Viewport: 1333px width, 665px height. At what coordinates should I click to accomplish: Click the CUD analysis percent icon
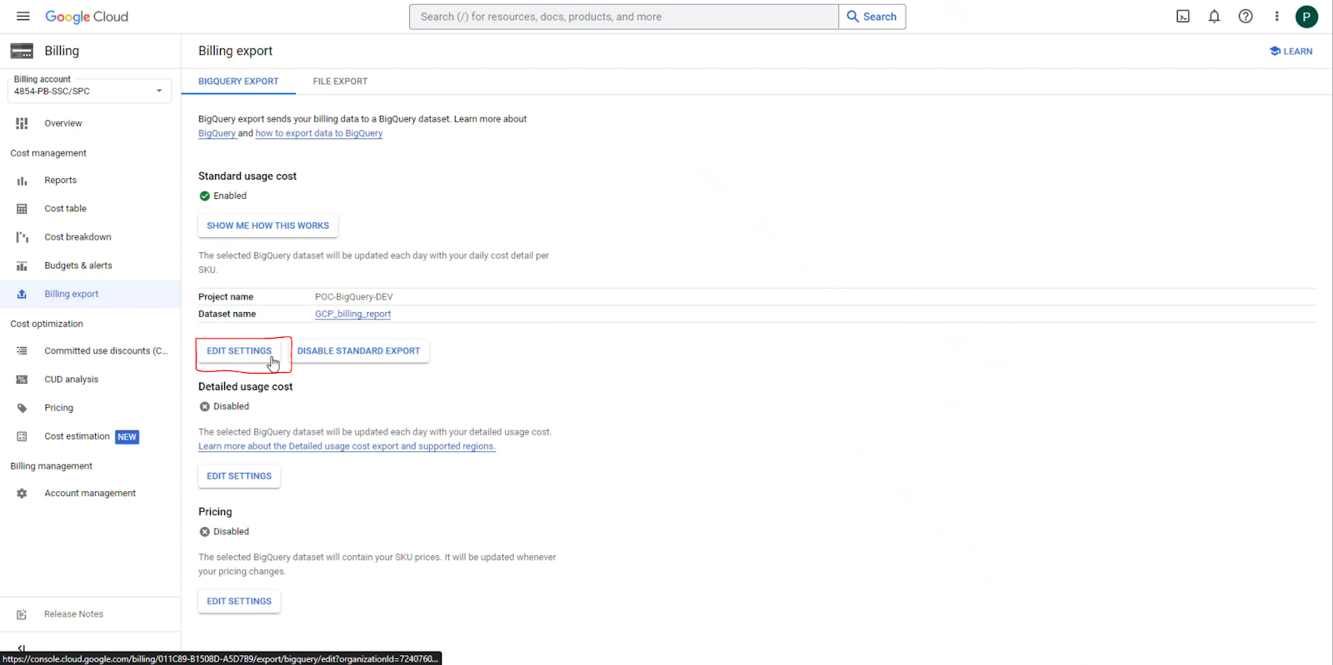22,380
